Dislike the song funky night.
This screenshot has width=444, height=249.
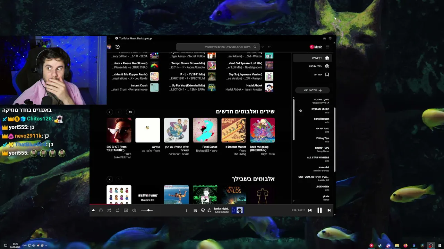(x=203, y=210)
